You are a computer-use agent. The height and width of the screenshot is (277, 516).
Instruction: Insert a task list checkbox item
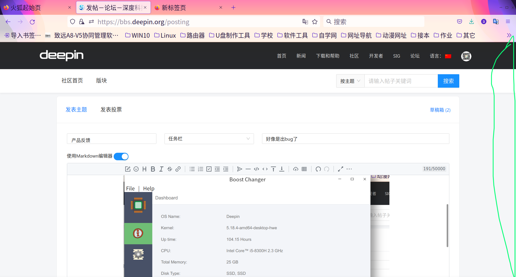coord(209,169)
